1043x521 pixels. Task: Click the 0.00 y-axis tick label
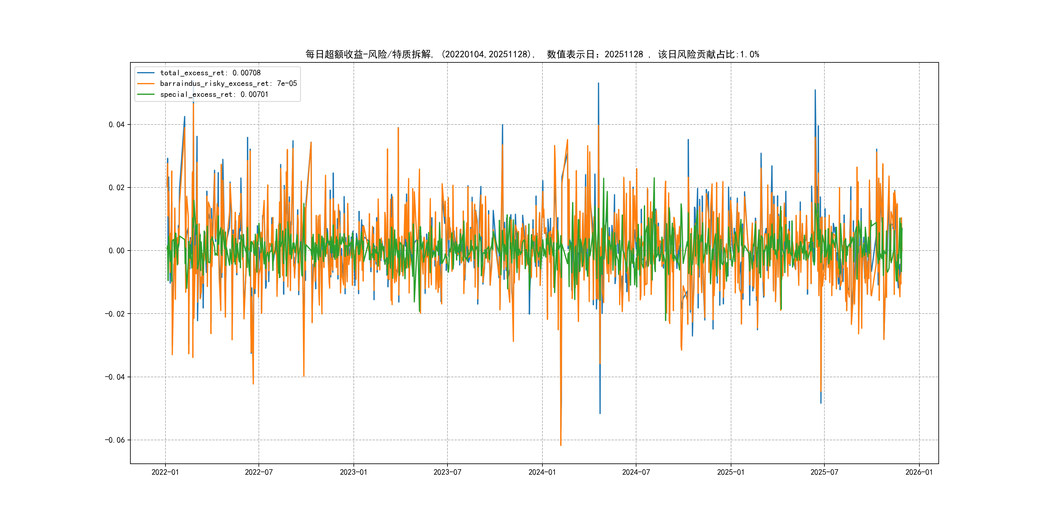[x=117, y=251]
